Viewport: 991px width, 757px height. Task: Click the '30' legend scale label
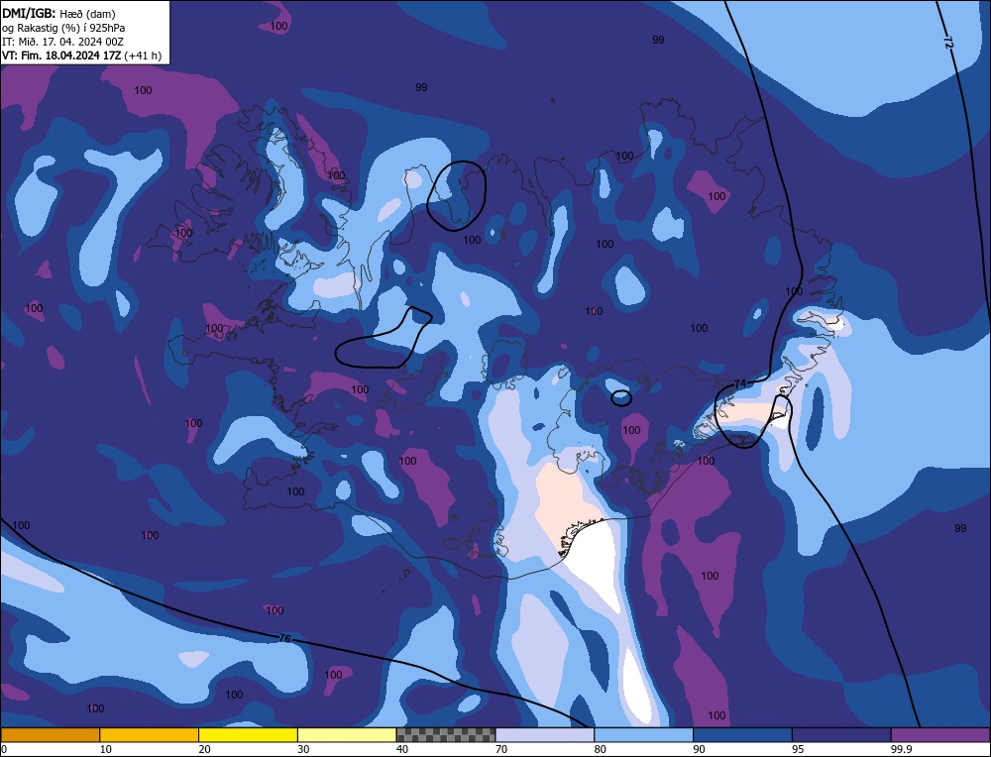click(x=303, y=749)
